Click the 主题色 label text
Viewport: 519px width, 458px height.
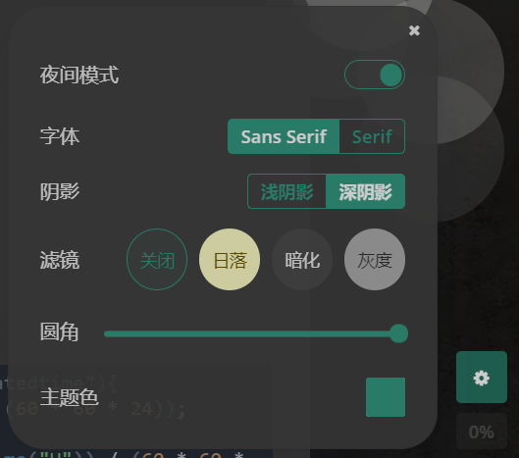pyautogui.click(x=70, y=397)
